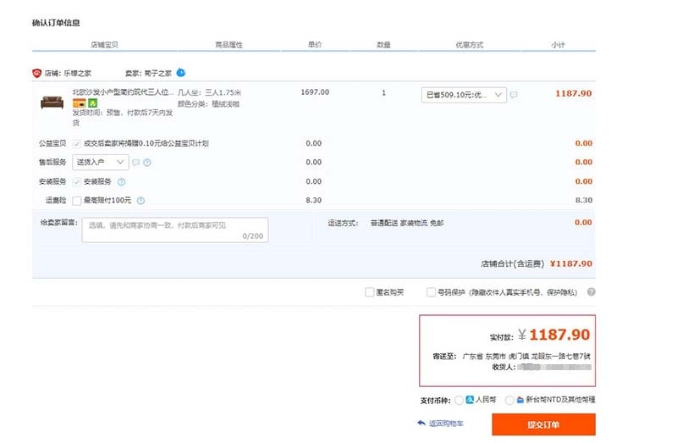The height and width of the screenshot is (443, 677).
Task: Click the 给卖家留言 message input field
Action: (x=175, y=230)
